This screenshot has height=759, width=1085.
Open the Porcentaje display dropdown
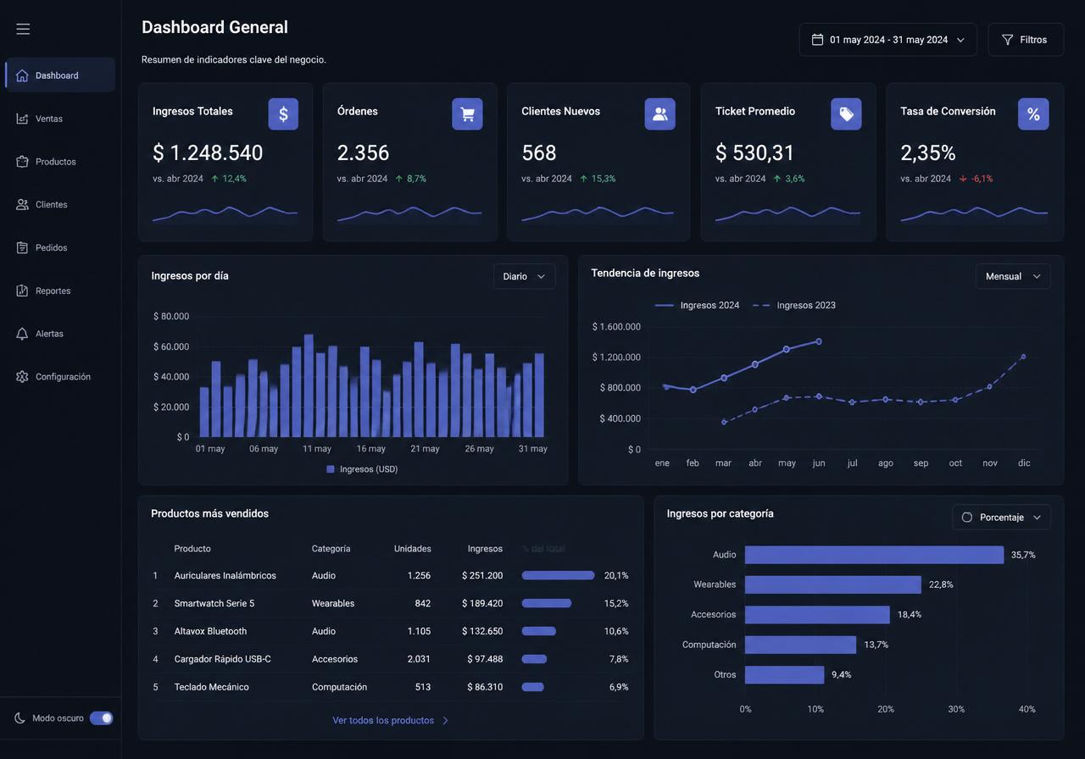tap(1001, 518)
